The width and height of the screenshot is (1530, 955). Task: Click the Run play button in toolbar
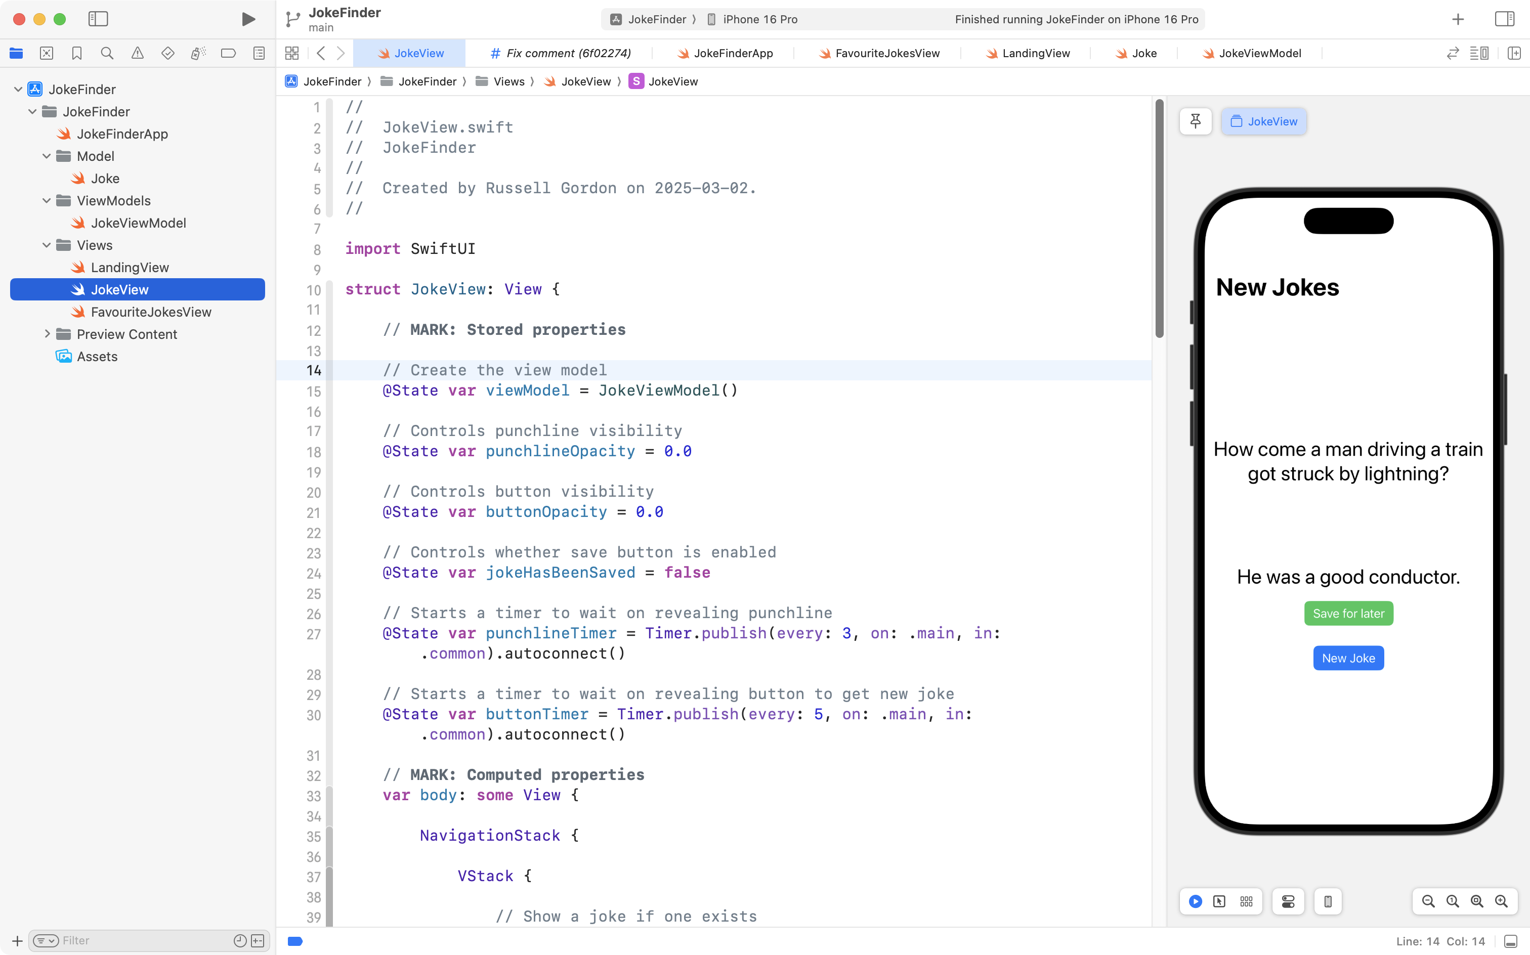click(248, 19)
